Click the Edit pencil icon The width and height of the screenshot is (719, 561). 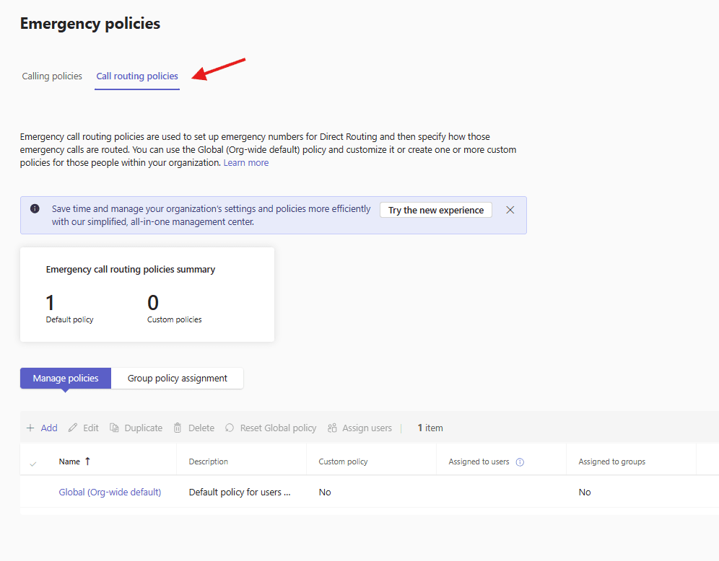tap(72, 428)
